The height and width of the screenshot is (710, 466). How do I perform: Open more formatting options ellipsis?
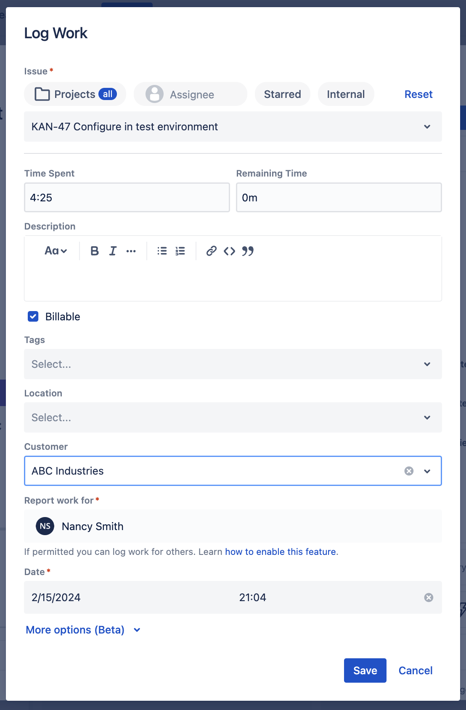coord(131,251)
